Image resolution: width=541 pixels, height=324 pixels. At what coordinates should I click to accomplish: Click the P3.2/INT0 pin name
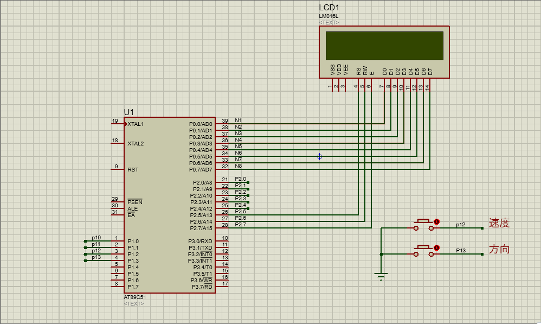200,254
